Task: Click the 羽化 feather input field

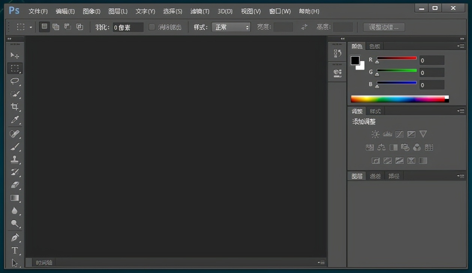Action: click(x=128, y=27)
